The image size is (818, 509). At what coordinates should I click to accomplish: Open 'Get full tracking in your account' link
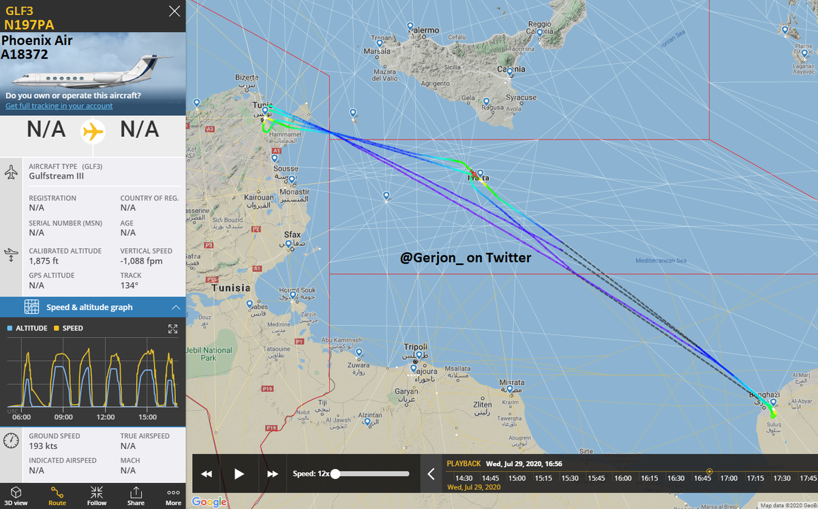coord(59,106)
